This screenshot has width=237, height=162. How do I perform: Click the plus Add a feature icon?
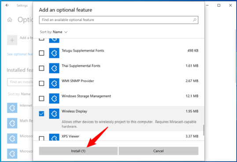pos(12,40)
